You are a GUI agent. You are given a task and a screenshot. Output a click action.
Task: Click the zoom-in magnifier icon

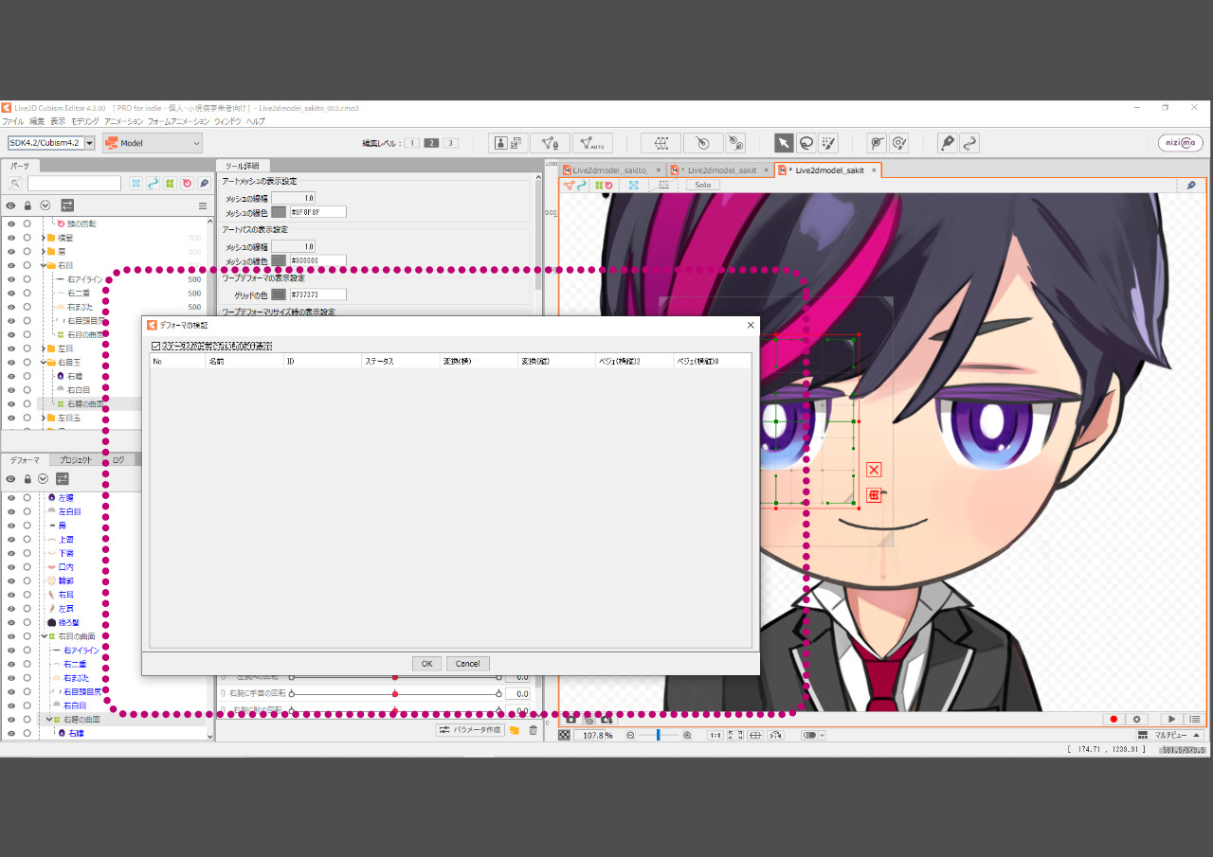[x=687, y=735]
